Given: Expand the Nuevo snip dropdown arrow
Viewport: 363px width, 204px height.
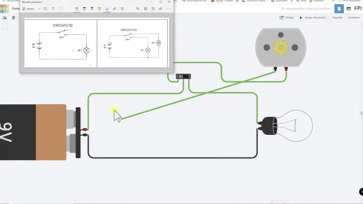Looking at the screenshot, I should pyautogui.click(x=39, y=9).
